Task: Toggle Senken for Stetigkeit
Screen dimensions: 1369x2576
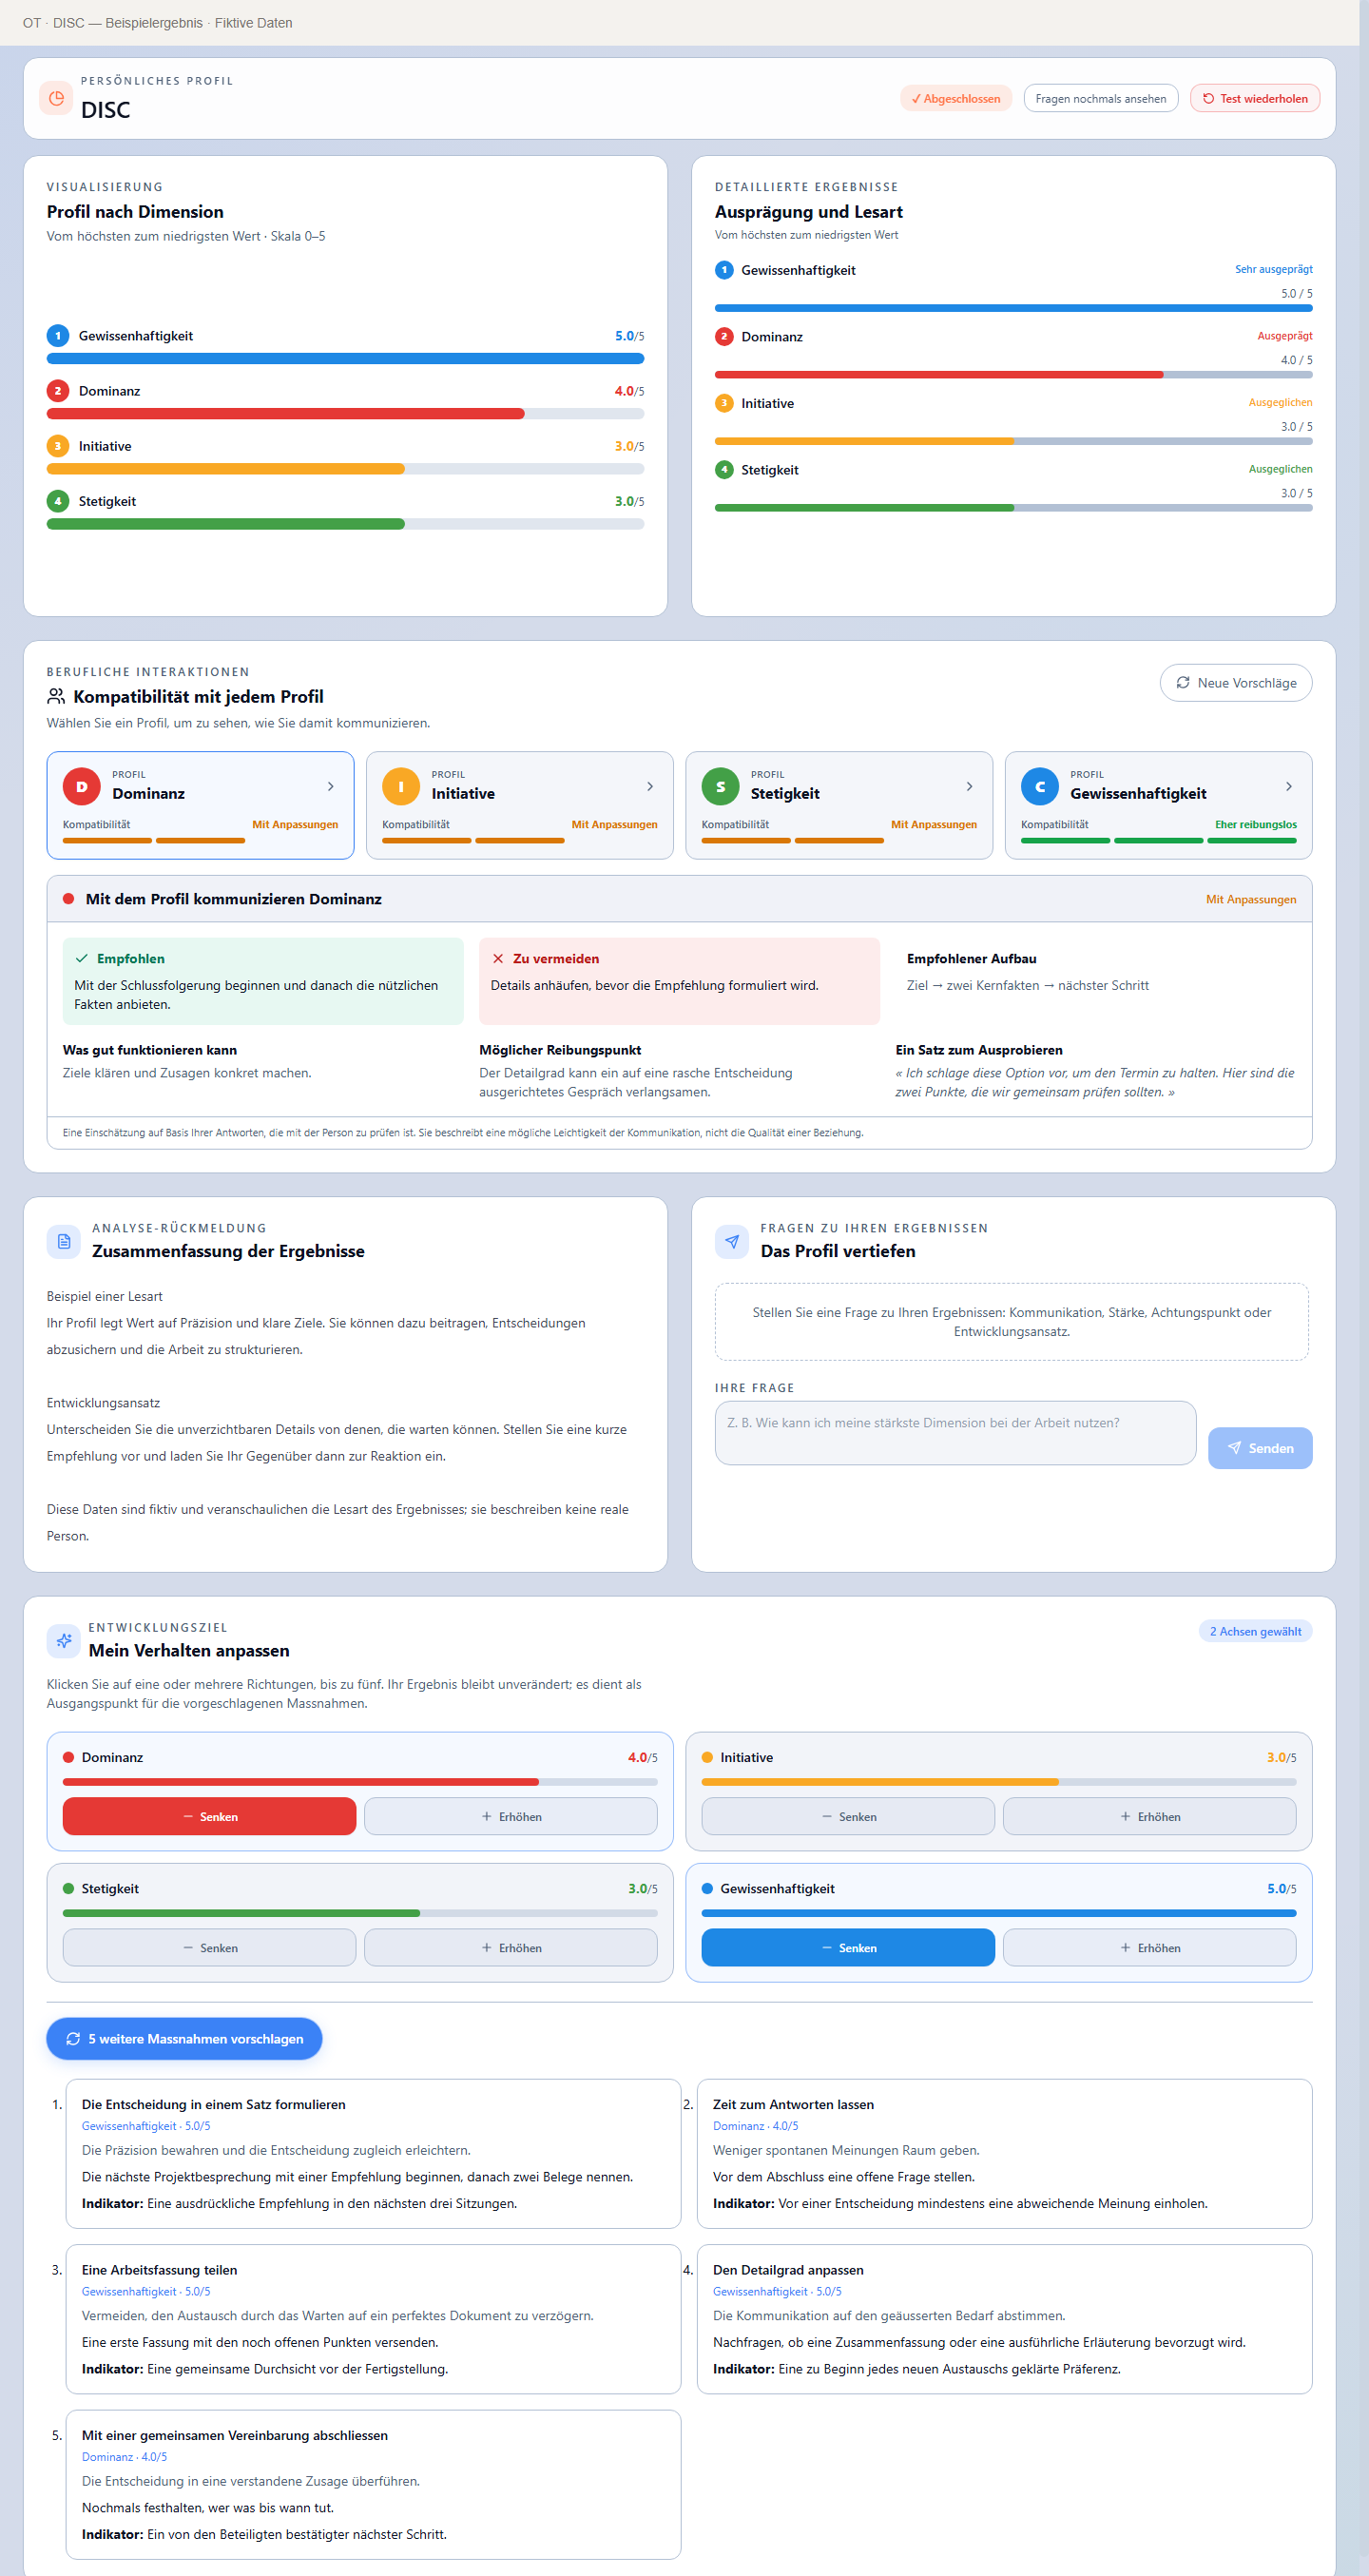Action: [209, 1947]
